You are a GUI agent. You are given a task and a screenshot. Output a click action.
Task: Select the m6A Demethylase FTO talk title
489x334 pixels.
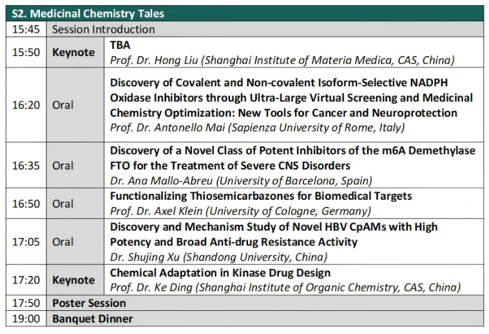[x=292, y=158]
